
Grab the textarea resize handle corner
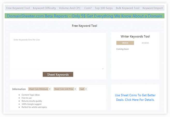pos(103,68)
